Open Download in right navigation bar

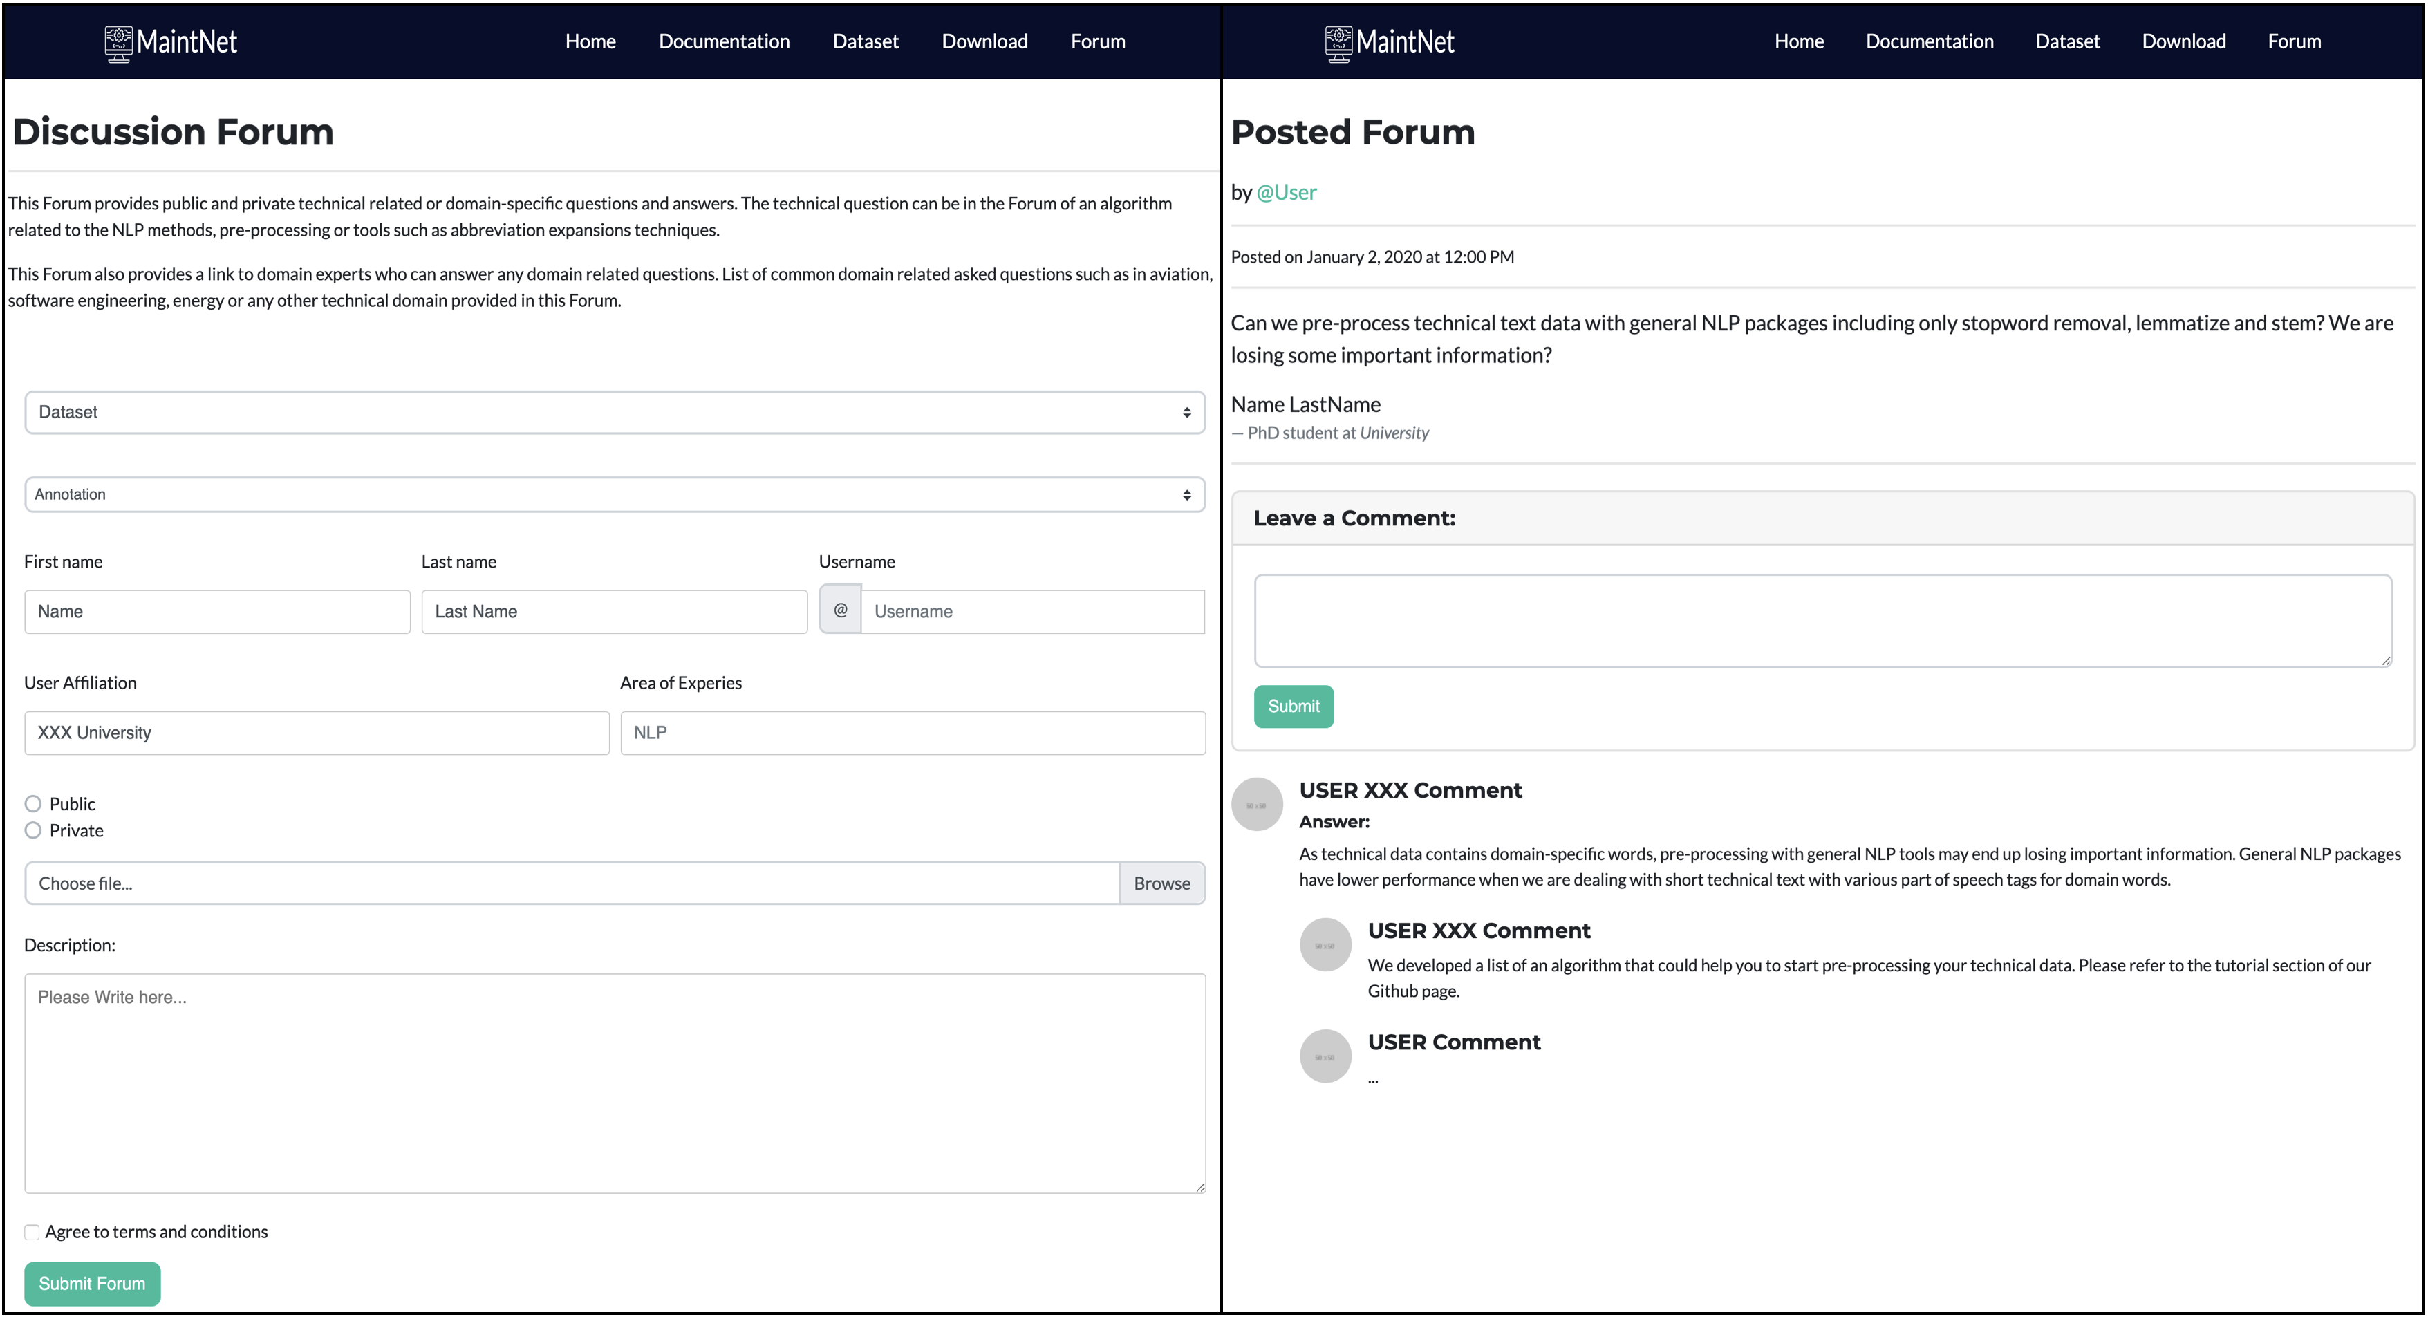click(x=2183, y=41)
